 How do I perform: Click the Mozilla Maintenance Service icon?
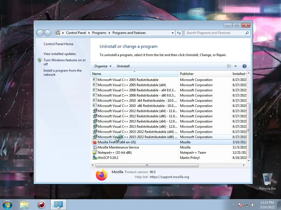click(95, 147)
